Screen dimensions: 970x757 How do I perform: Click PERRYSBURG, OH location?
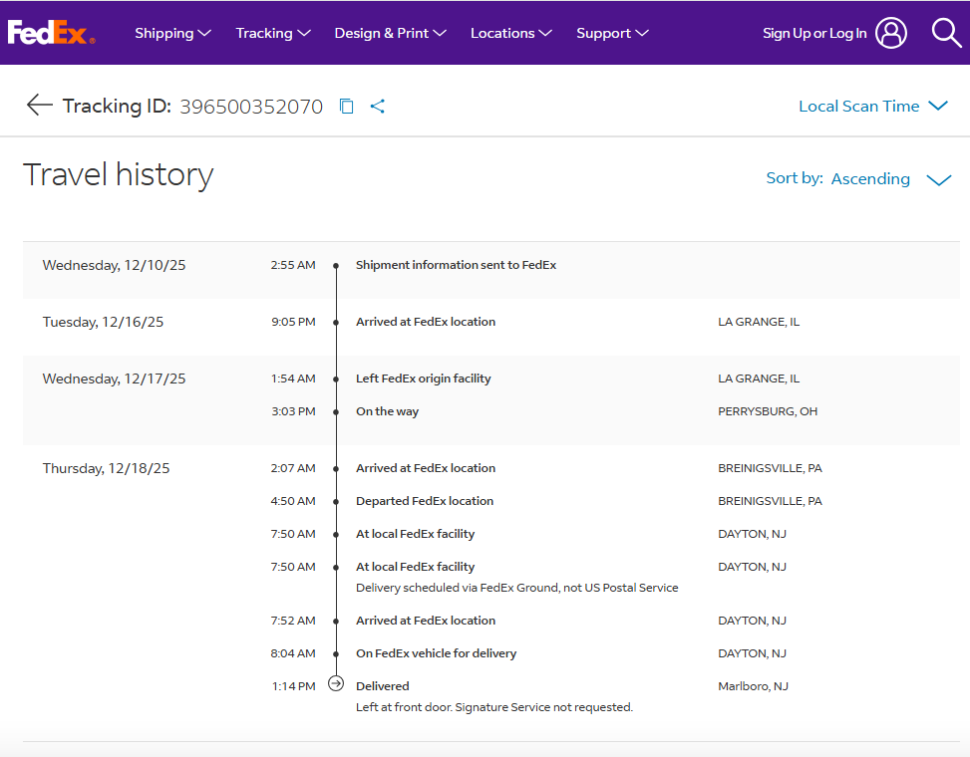(x=768, y=411)
